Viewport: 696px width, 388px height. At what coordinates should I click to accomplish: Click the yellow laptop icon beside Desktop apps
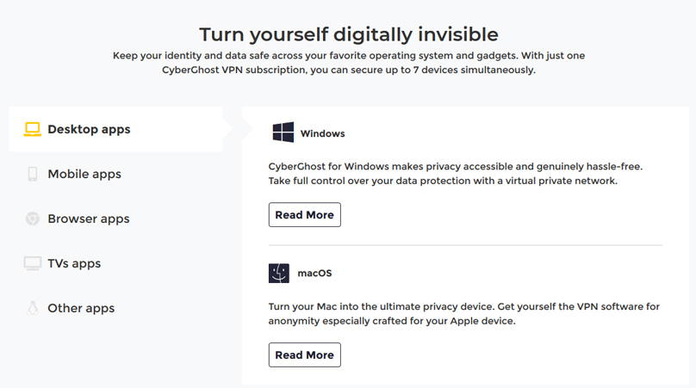[33, 129]
